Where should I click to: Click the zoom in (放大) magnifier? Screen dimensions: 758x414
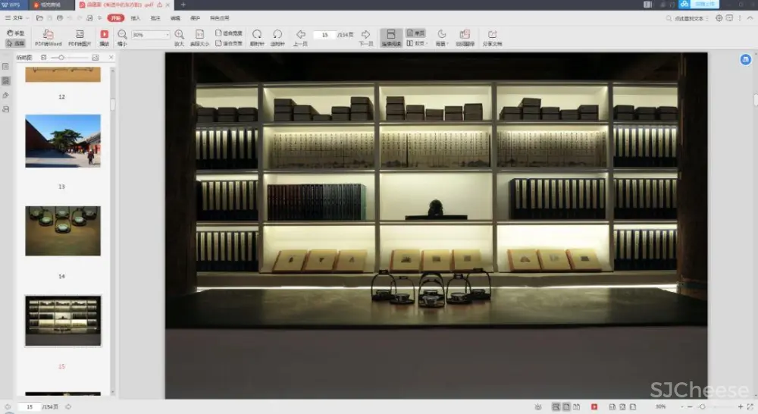pos(180,35)
